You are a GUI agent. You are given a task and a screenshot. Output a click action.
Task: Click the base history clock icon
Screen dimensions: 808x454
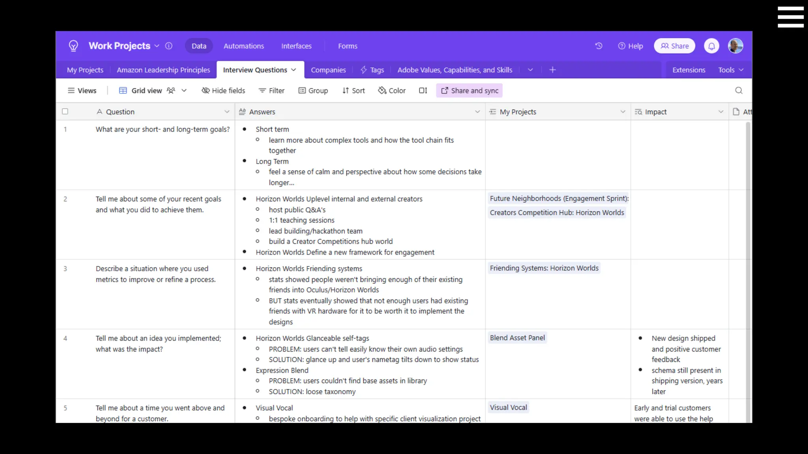599,46
